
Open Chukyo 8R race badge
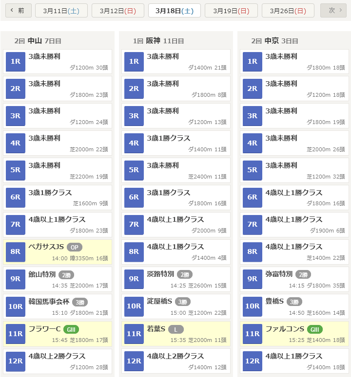(x=253, y=251)
